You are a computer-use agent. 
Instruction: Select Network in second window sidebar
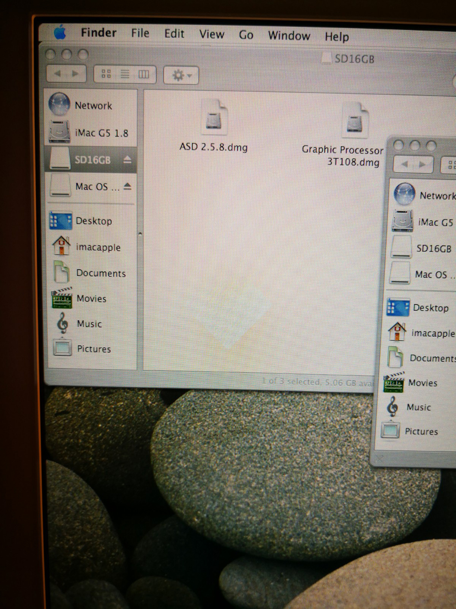pos(424,194)
